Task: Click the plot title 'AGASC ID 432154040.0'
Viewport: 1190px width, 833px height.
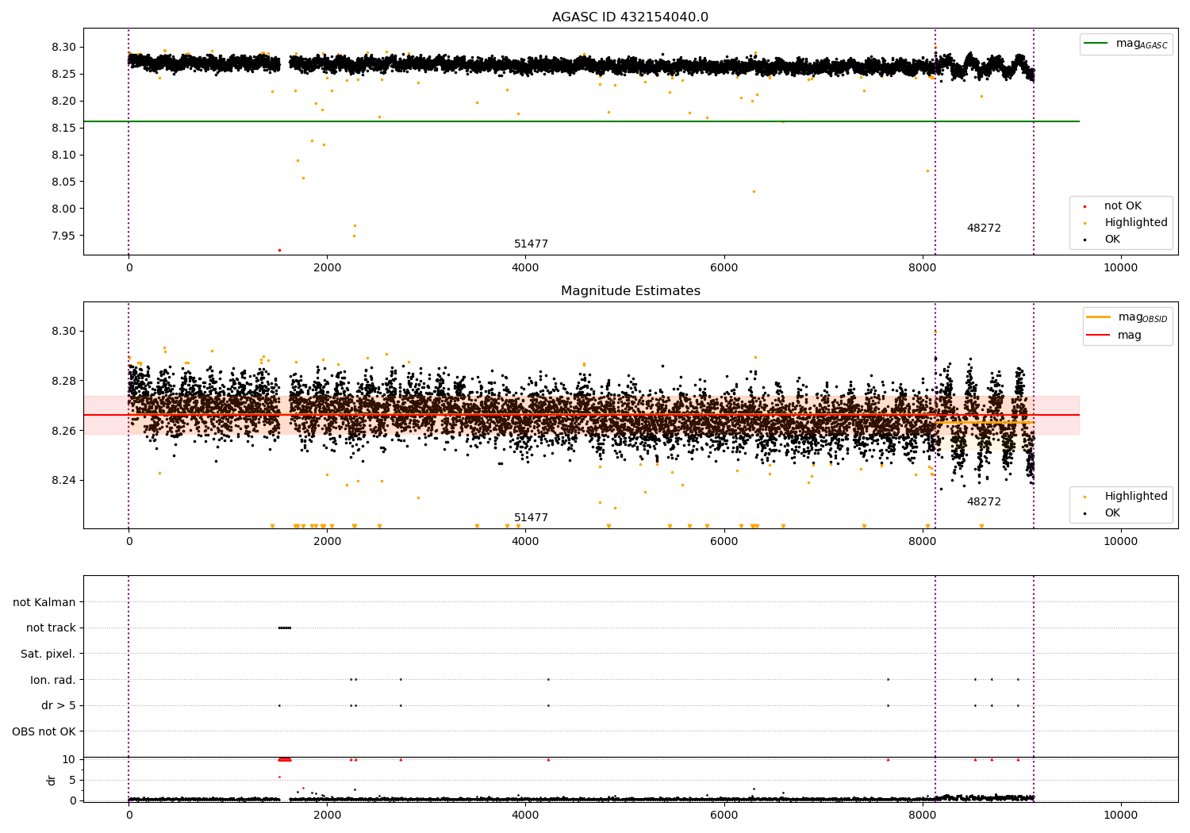Action: point(630,17)
